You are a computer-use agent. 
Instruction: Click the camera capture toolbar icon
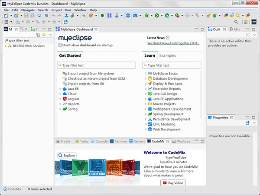pyautogui.click(x=135, y=16)
